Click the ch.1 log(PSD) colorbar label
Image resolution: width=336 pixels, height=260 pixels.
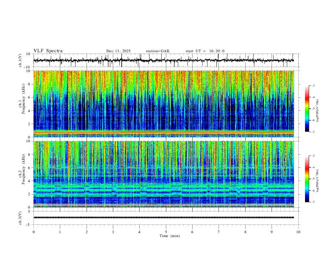(x=318, y=111)
